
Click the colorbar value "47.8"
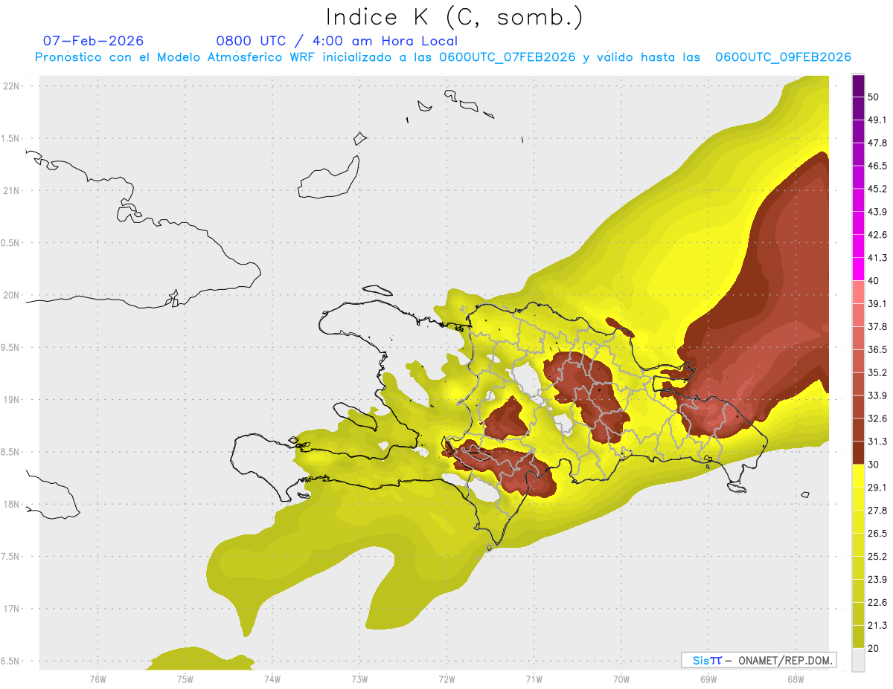(x=877, y=143)
